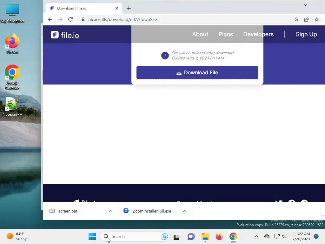This screenshot has width=325, height=244.
Task: Open the About page
Action: (200, 34)
